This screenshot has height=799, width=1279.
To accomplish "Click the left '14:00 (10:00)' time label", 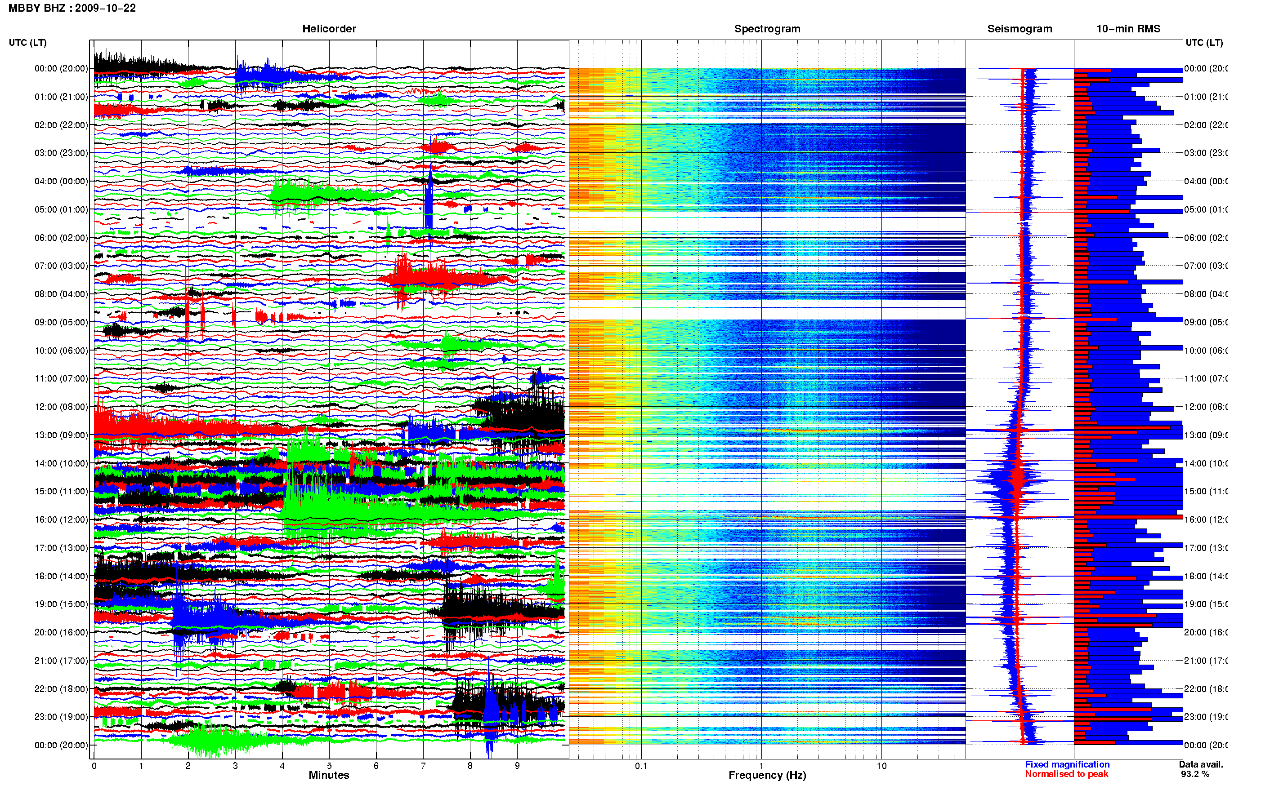I will 61,463.
